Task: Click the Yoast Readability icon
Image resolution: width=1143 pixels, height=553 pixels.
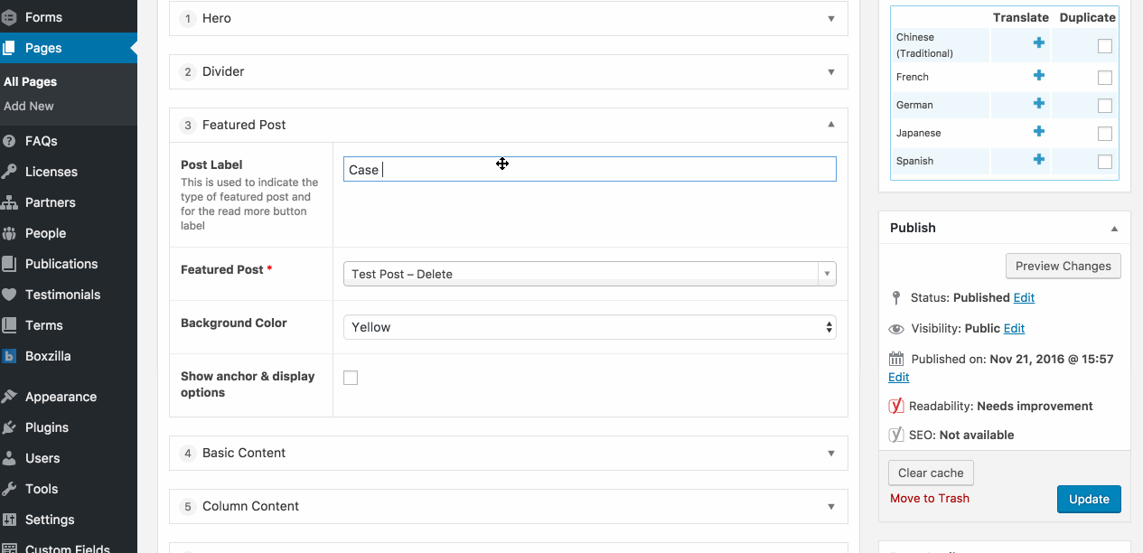Action: (x=896, y=406)
